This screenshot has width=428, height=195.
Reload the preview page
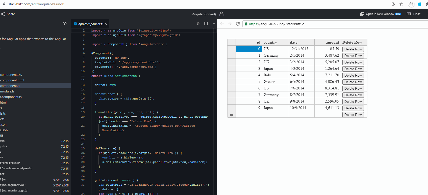point(238,24)
